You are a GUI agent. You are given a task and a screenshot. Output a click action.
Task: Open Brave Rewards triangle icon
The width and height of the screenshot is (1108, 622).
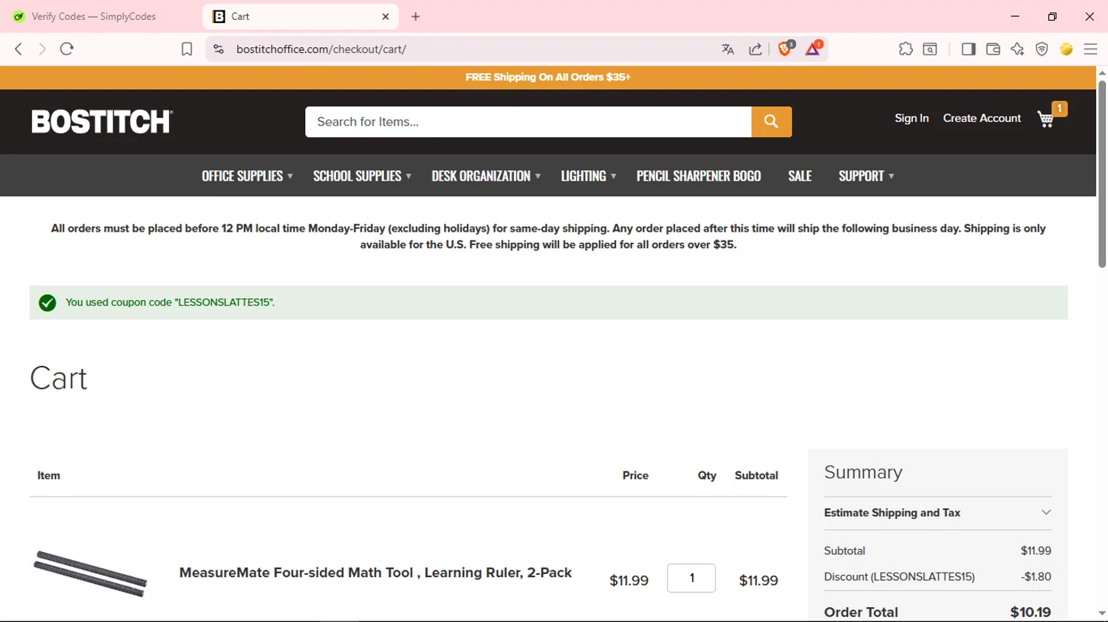click(813, 49)
